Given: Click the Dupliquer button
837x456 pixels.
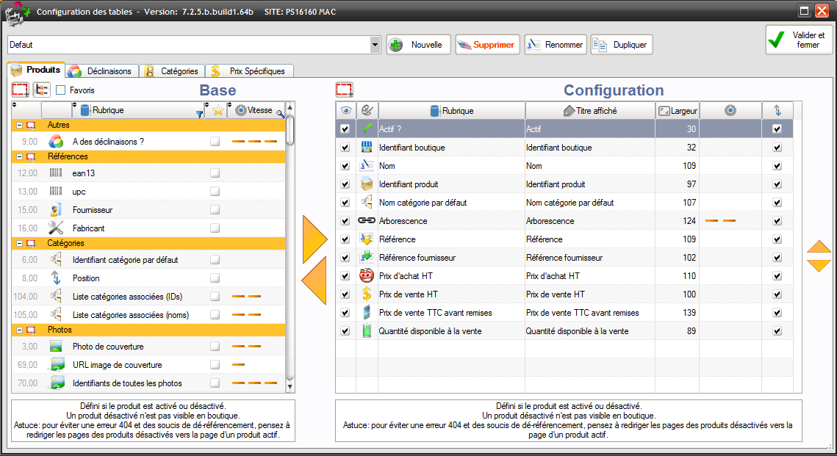Looking at the screenshot, I should point(622,45).
